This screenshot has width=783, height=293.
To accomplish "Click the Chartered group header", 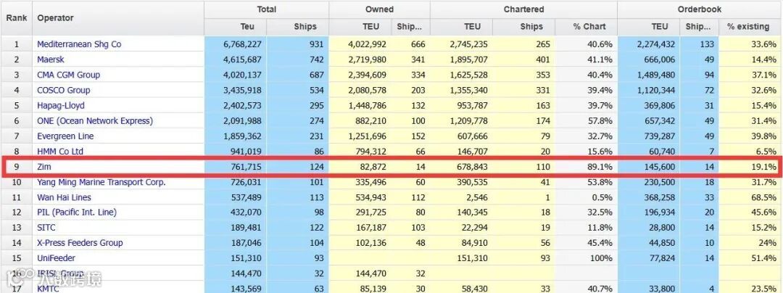I will click(x=524, y=9).
